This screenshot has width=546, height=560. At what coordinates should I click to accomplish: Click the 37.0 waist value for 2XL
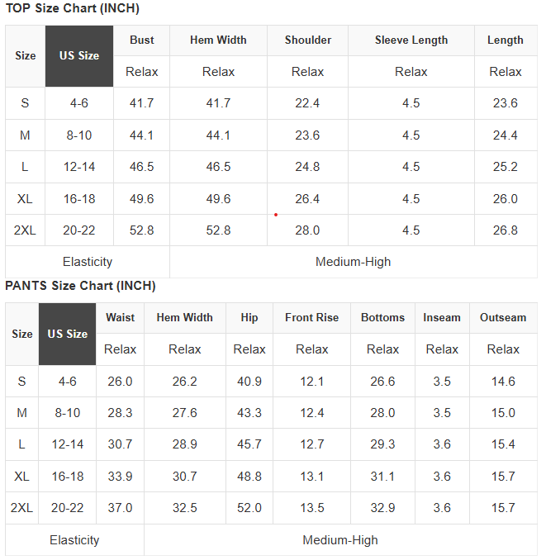tap(120, 508)
